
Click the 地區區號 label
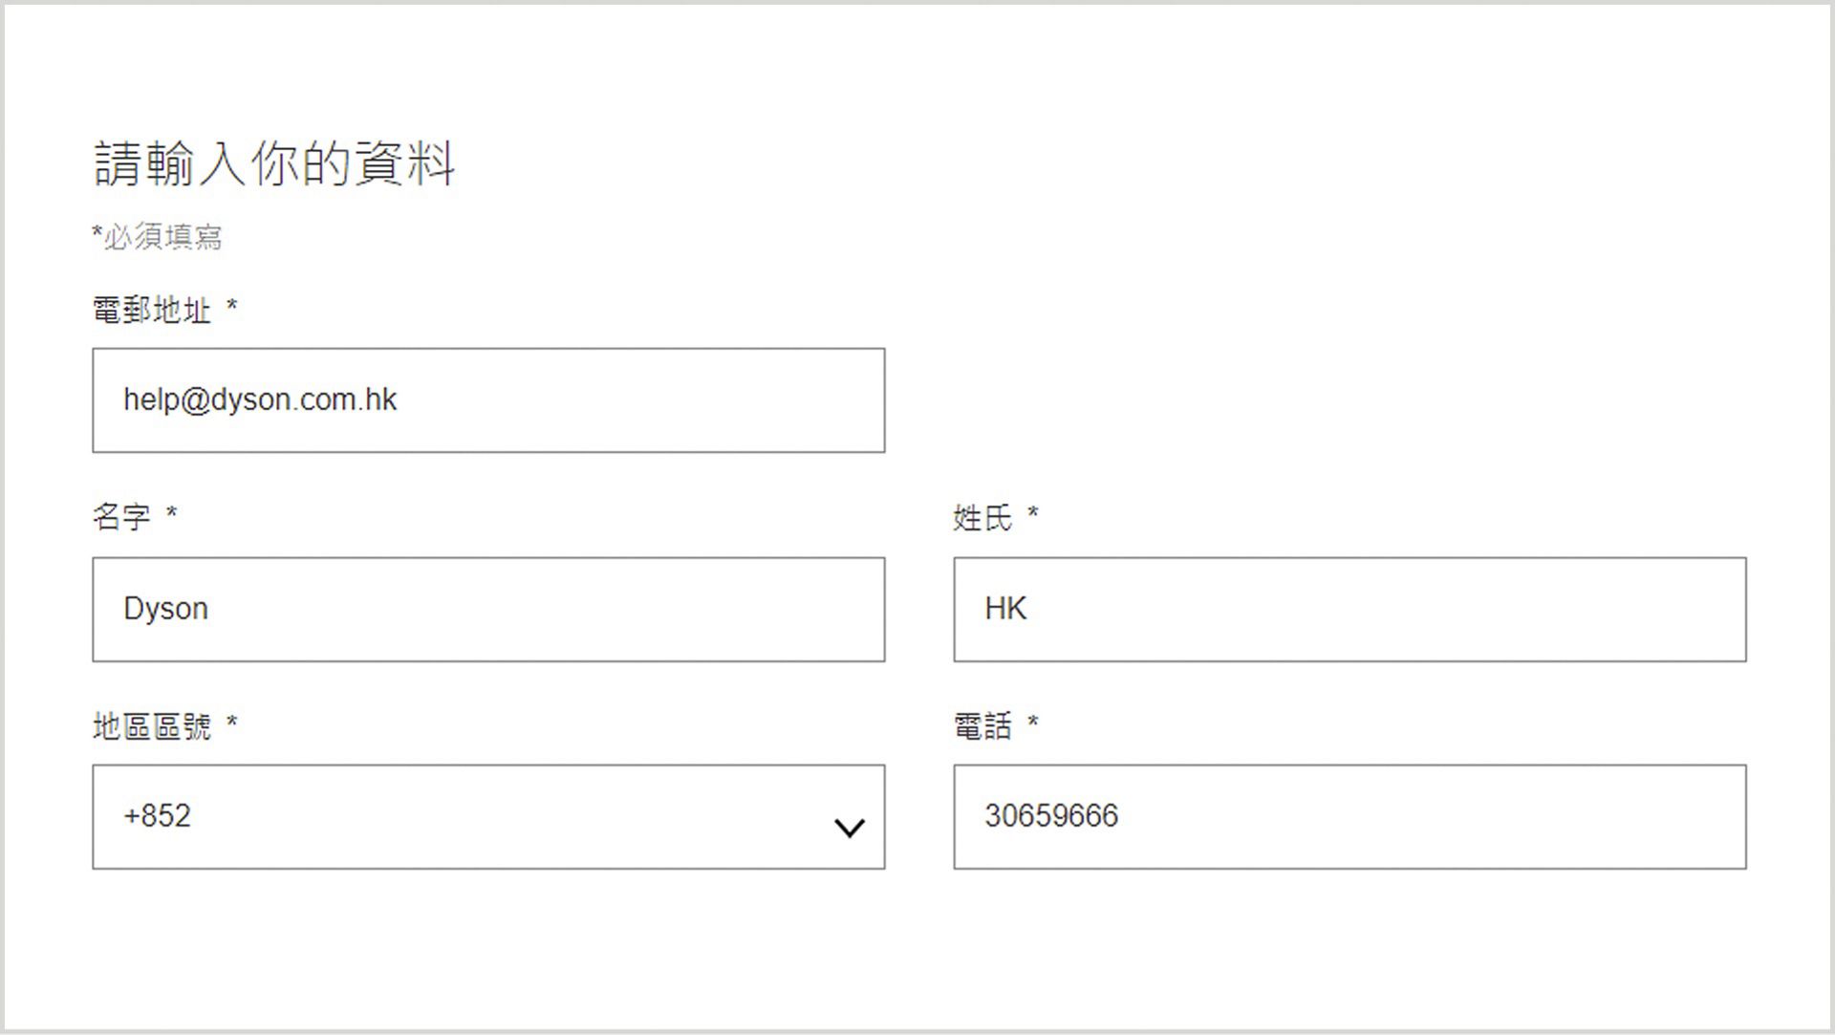coord(152,727)
